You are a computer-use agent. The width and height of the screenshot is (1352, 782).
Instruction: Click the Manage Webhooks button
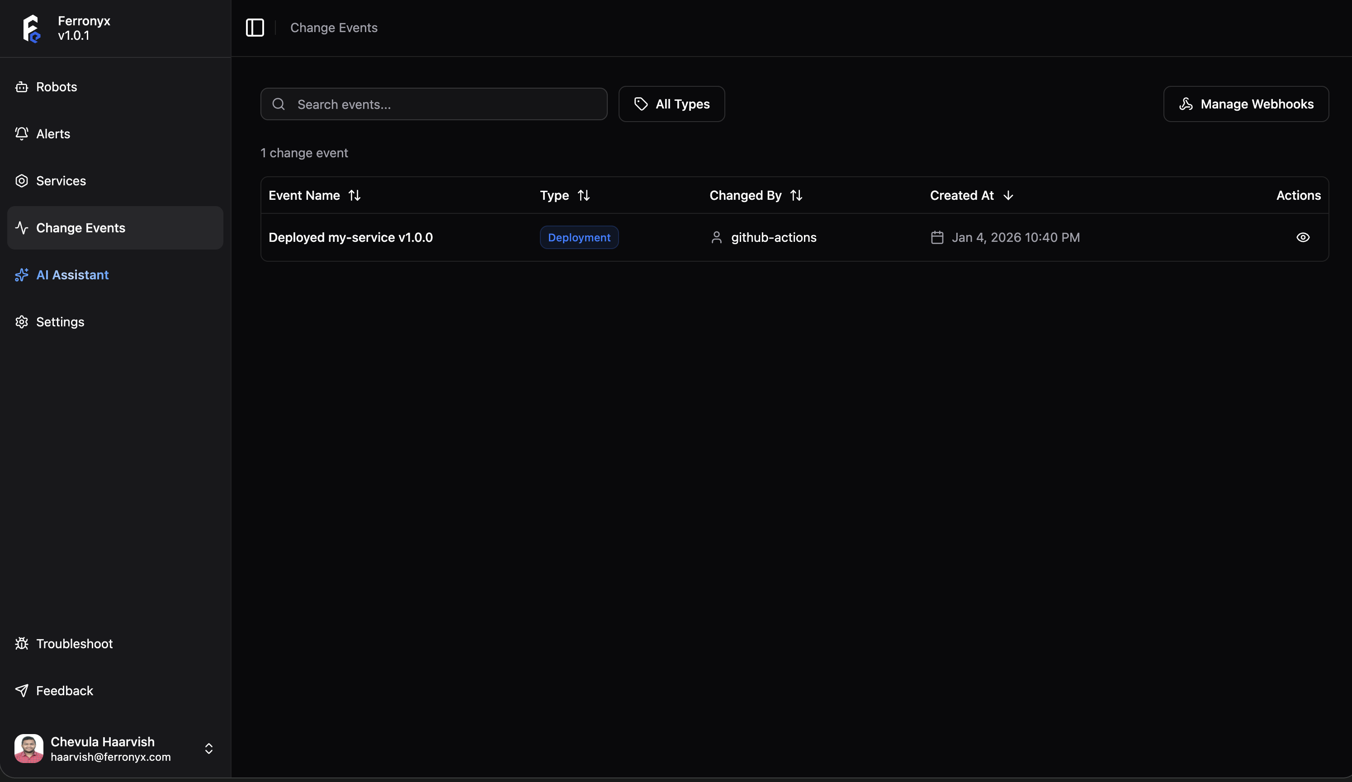click(1245, 104)
